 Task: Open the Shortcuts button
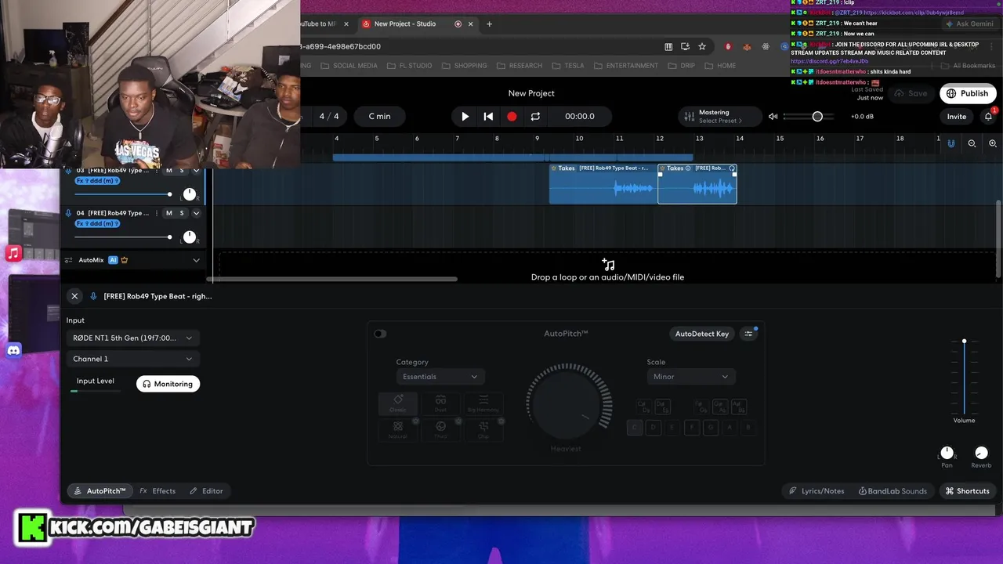pyautogui.click(x=967, y=491)
